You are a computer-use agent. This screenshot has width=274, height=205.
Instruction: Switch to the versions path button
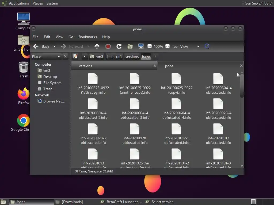[x=132, y=57]
